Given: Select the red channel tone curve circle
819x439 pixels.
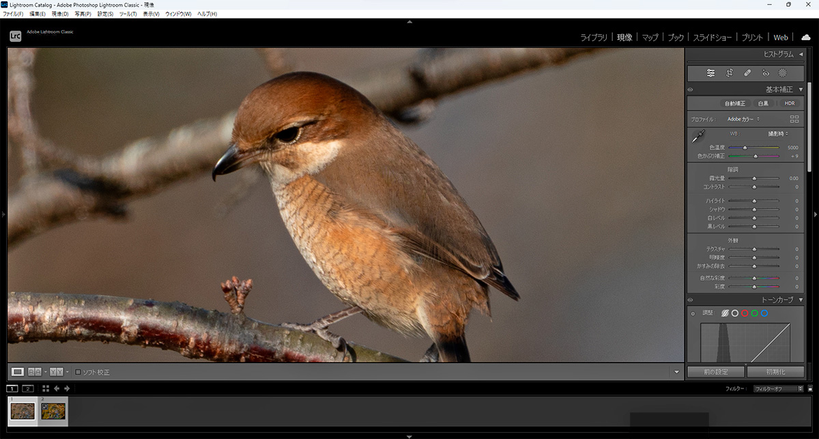Looking at the screenshot, I should pos(745,313).
